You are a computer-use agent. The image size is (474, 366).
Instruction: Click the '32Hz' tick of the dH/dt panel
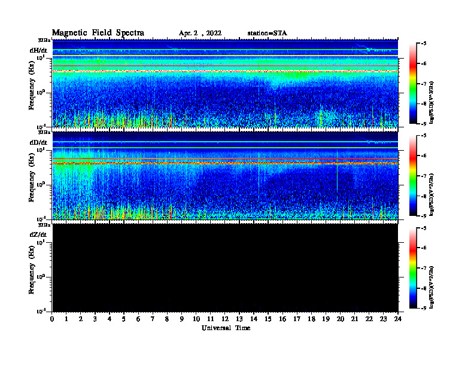click(x=44, y=40)
